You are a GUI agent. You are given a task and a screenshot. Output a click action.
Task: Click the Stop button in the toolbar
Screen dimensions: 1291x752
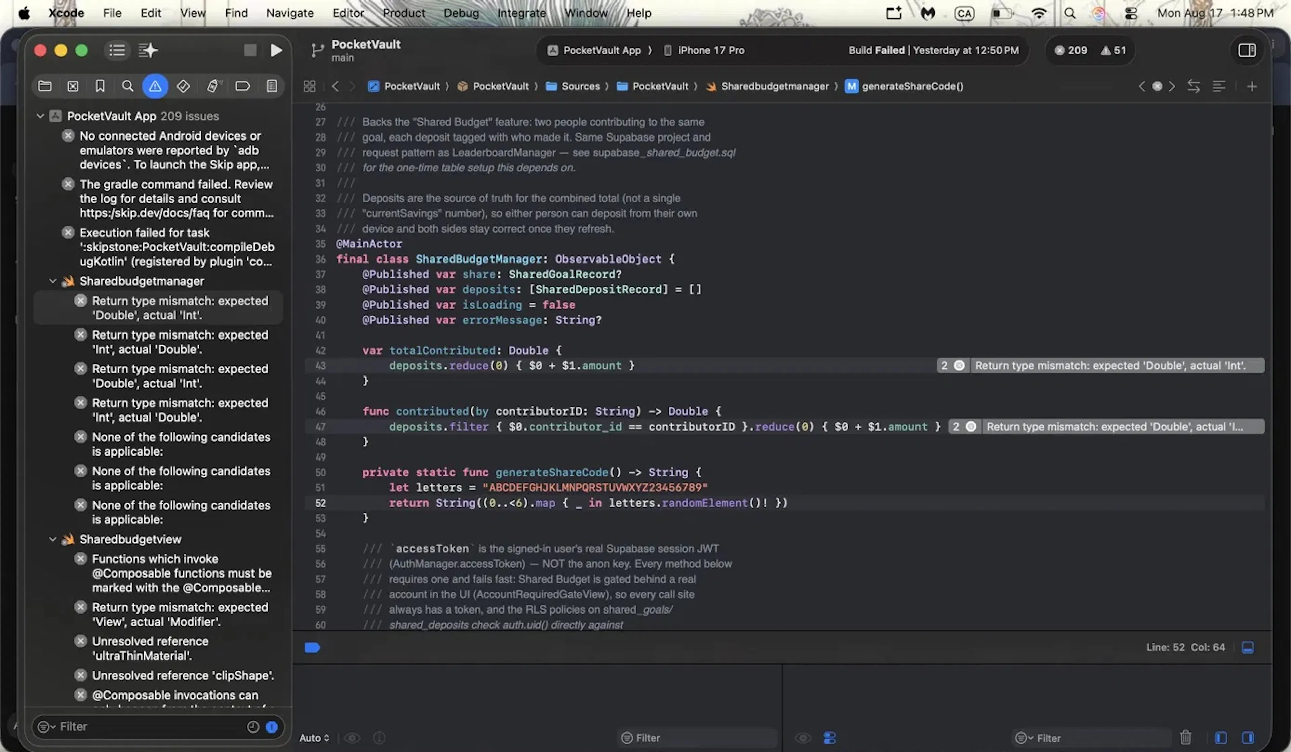(250, 50)
